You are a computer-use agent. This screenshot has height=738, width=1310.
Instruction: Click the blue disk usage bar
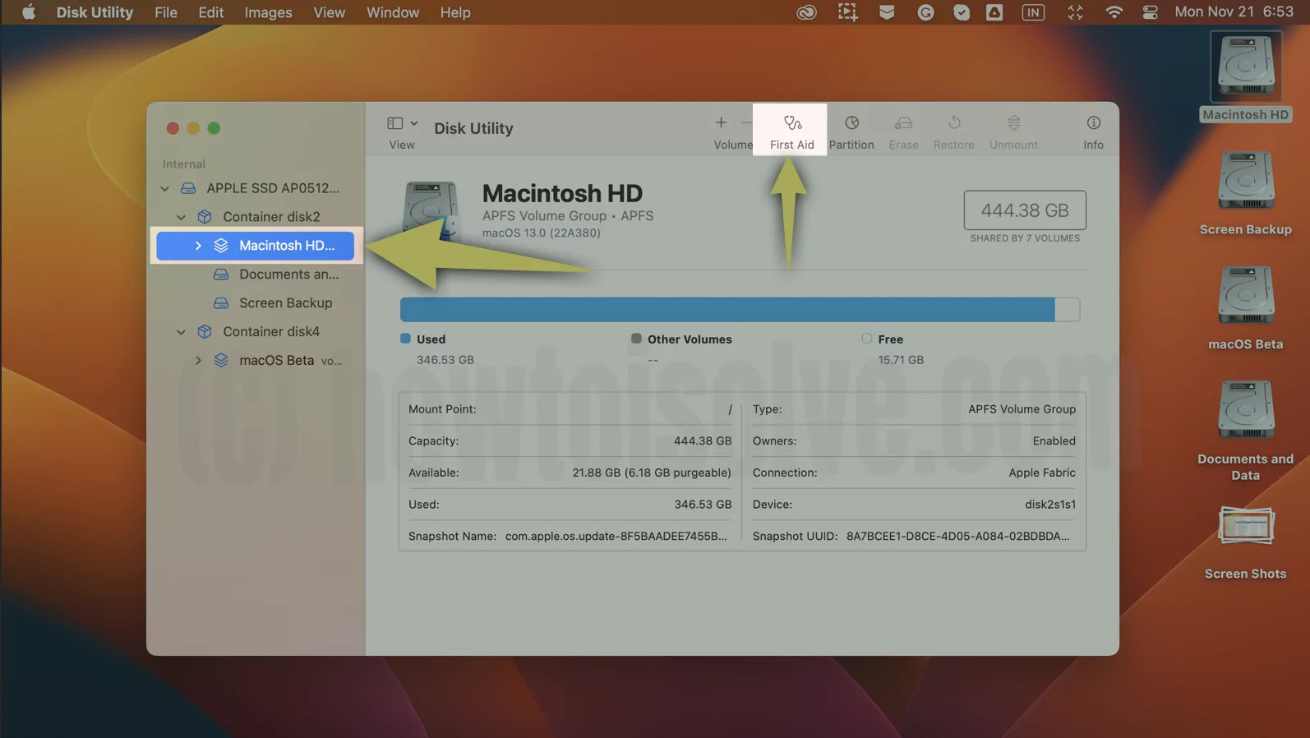tap(727, 310)
